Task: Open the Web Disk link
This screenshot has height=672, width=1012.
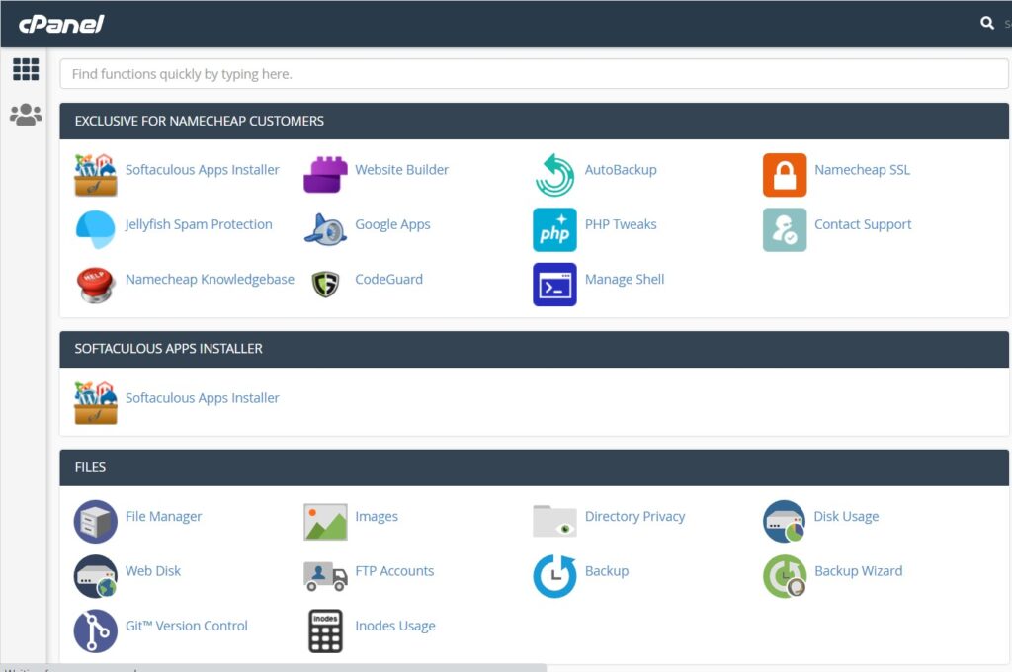Action: click(153, 571)
